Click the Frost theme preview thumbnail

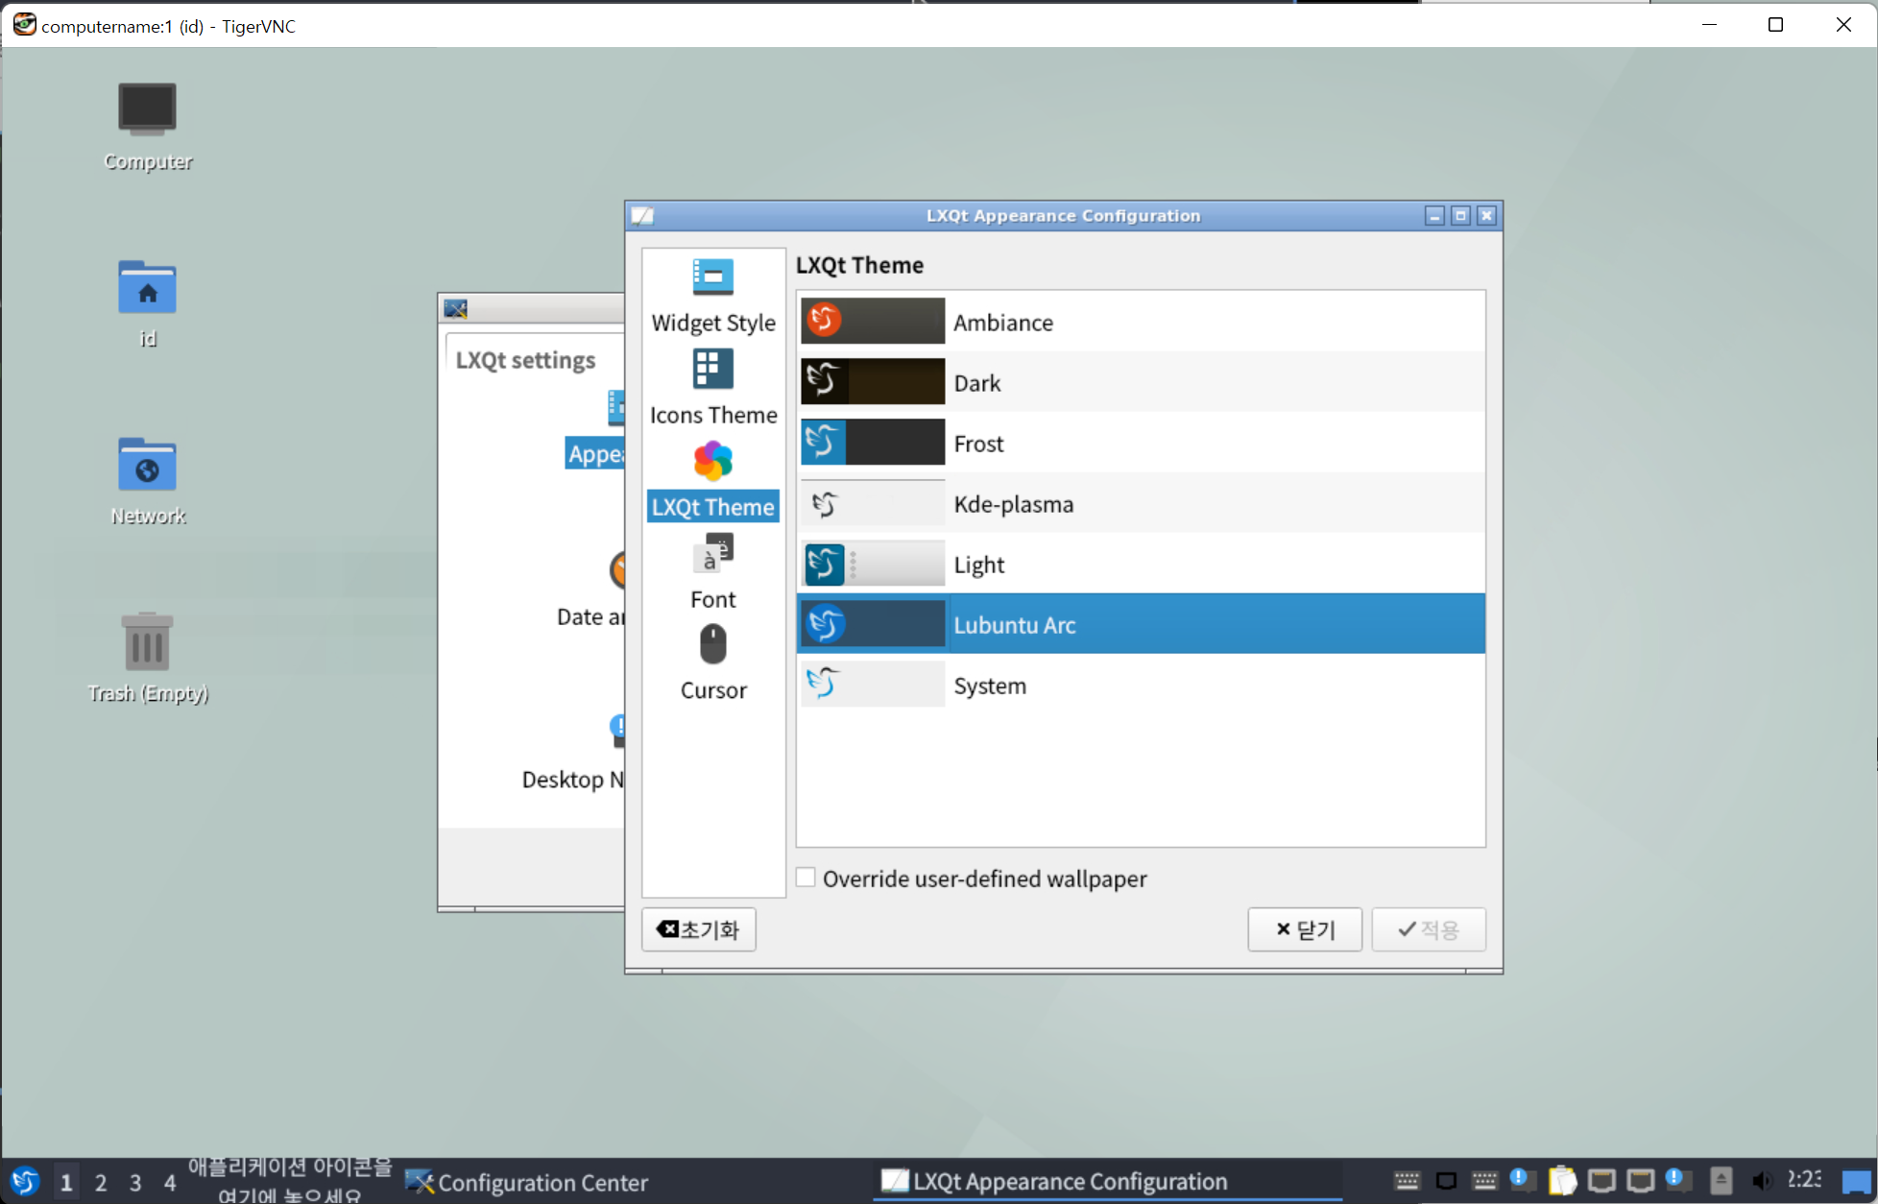873,442
